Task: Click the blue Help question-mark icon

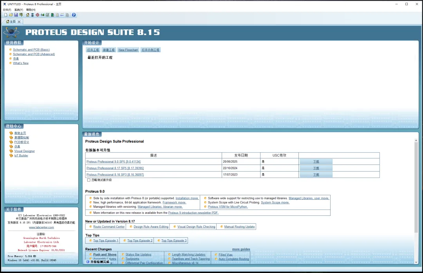Action: [x=74, y=15]
